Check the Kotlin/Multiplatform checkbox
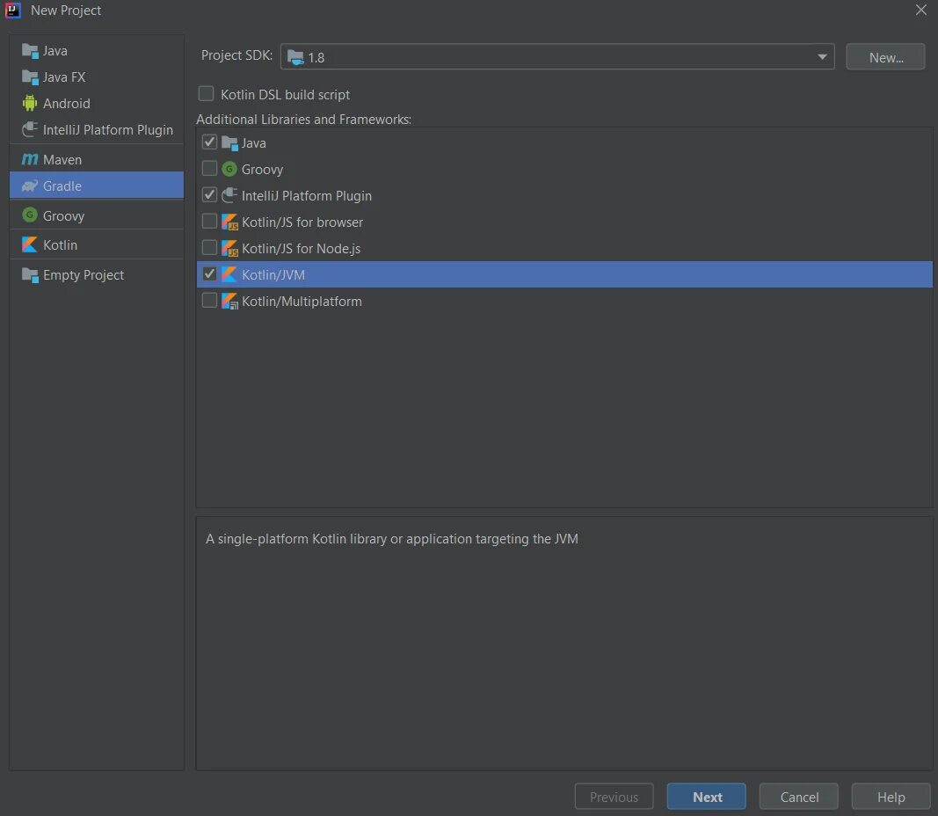Image resolution: width=938 pixels, height=816 pixels. (x=209, y=301)
